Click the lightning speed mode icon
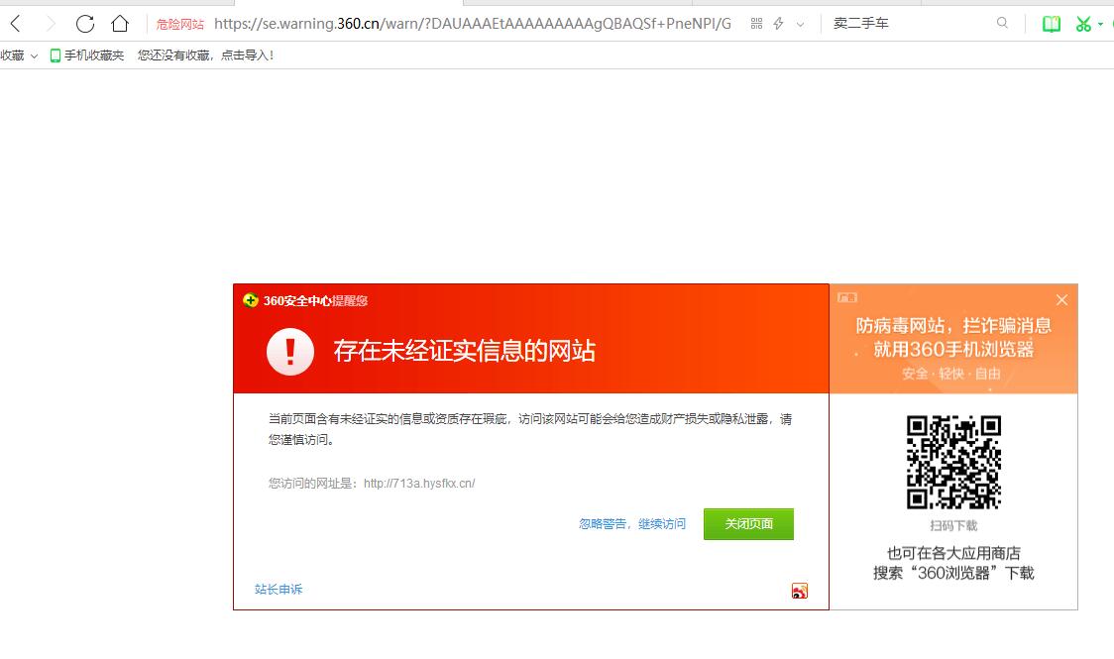 [x=779, y=24]
